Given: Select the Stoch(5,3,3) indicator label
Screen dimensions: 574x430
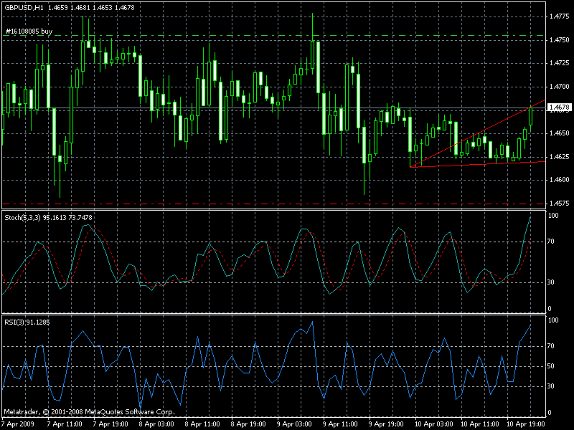Looking at the screenshot, I should click(x=48, y=218).
